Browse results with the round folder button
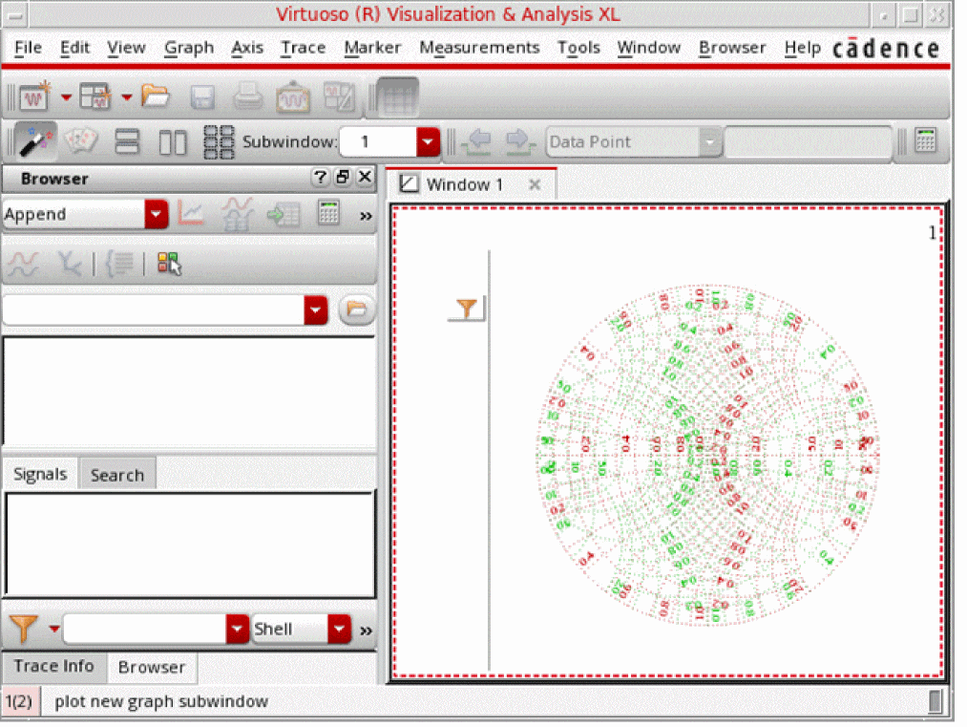 pyautogui.click(x=356, y=310)
